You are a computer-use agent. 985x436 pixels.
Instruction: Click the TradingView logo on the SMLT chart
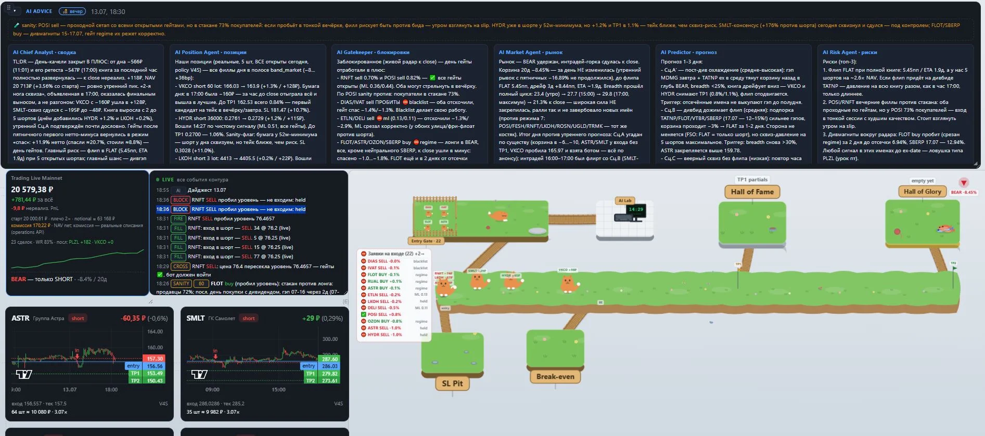click(200, 374)
